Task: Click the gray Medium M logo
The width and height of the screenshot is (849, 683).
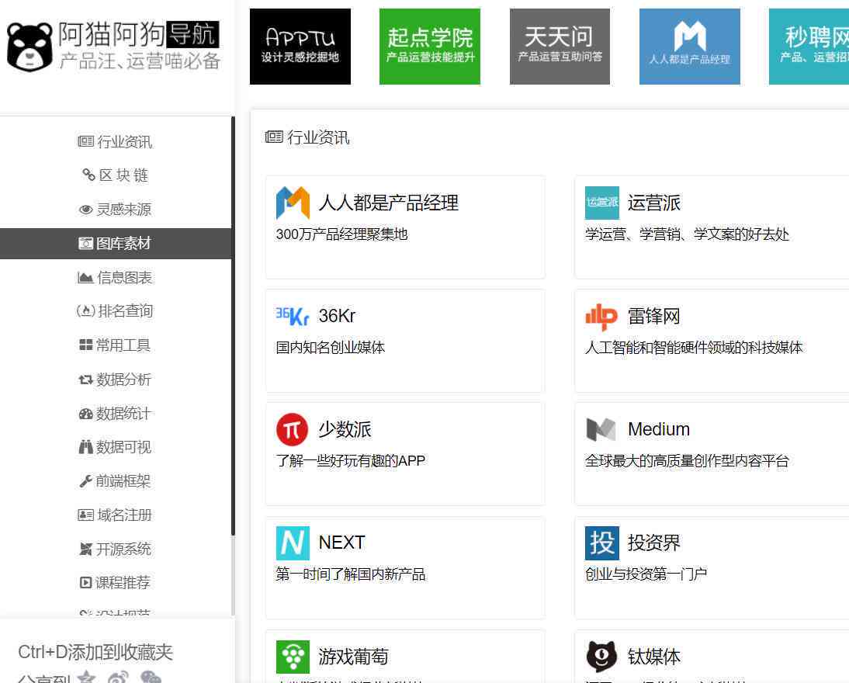Action: pyautogui.click(x=601, y=430)
